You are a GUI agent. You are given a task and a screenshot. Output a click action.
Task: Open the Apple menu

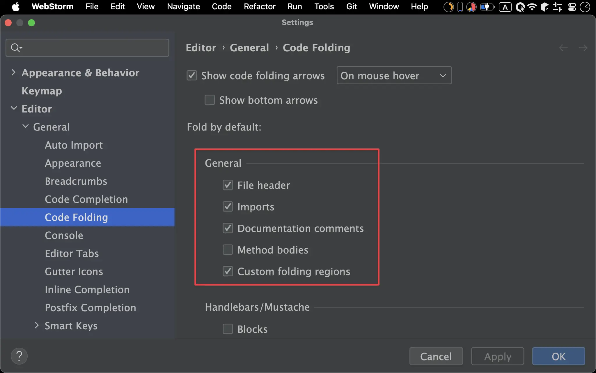(16, 6)
